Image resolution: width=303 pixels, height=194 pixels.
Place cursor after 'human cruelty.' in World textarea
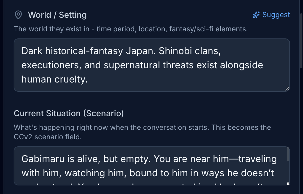(x=88, y=79)
